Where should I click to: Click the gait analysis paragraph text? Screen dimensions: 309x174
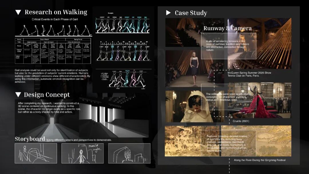click(52, 76)
